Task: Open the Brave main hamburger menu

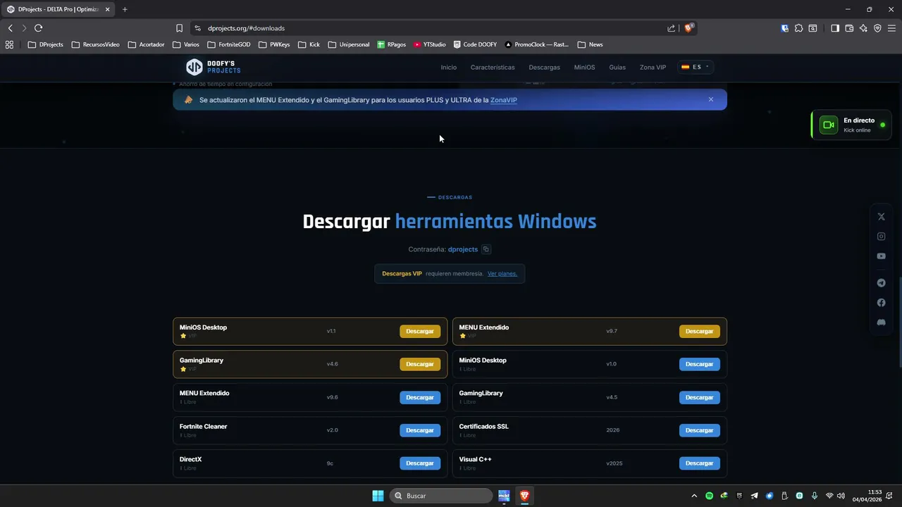Action: click(892, 28)
